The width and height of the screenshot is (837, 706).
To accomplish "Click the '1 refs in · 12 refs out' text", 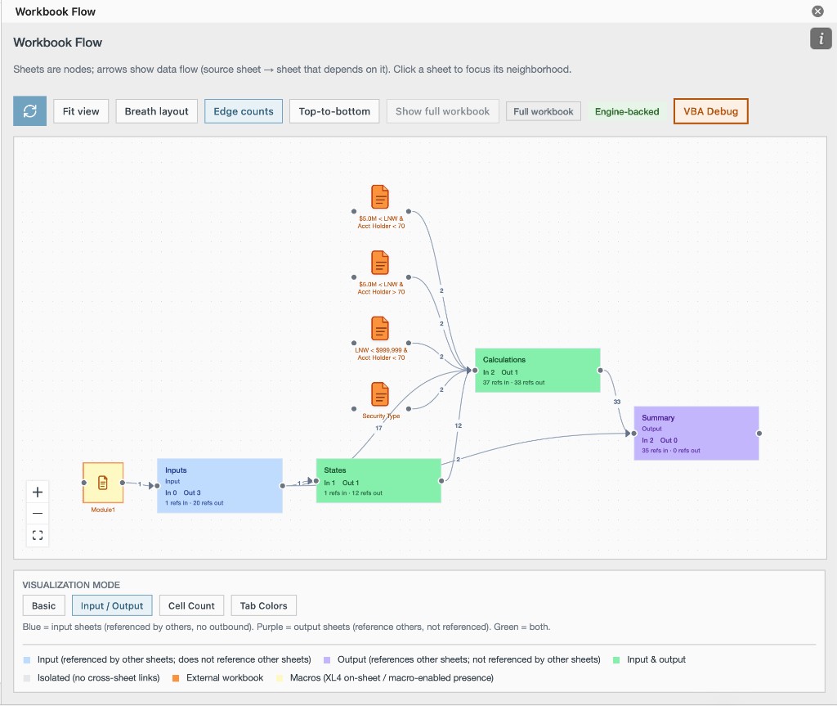I will click(353, 492).
